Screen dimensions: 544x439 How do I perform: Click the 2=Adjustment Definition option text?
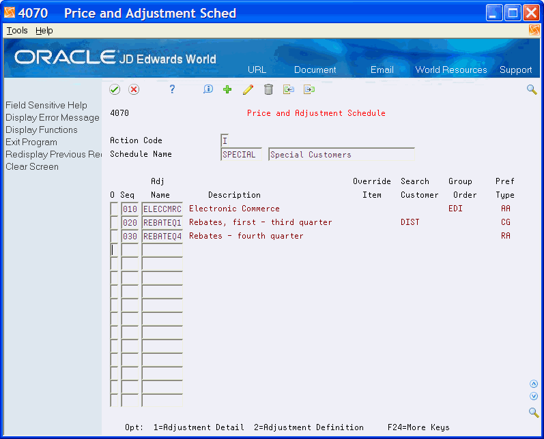[309, 427]
